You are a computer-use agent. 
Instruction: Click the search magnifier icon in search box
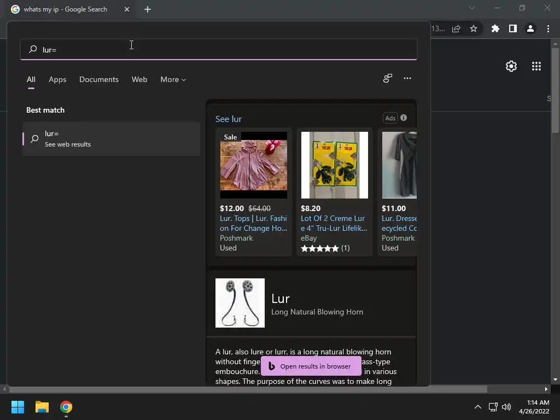[x=33, y=49]
